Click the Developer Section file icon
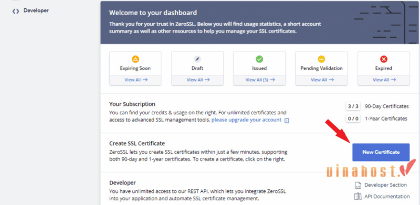420x205 pixels. coord(358,185)
